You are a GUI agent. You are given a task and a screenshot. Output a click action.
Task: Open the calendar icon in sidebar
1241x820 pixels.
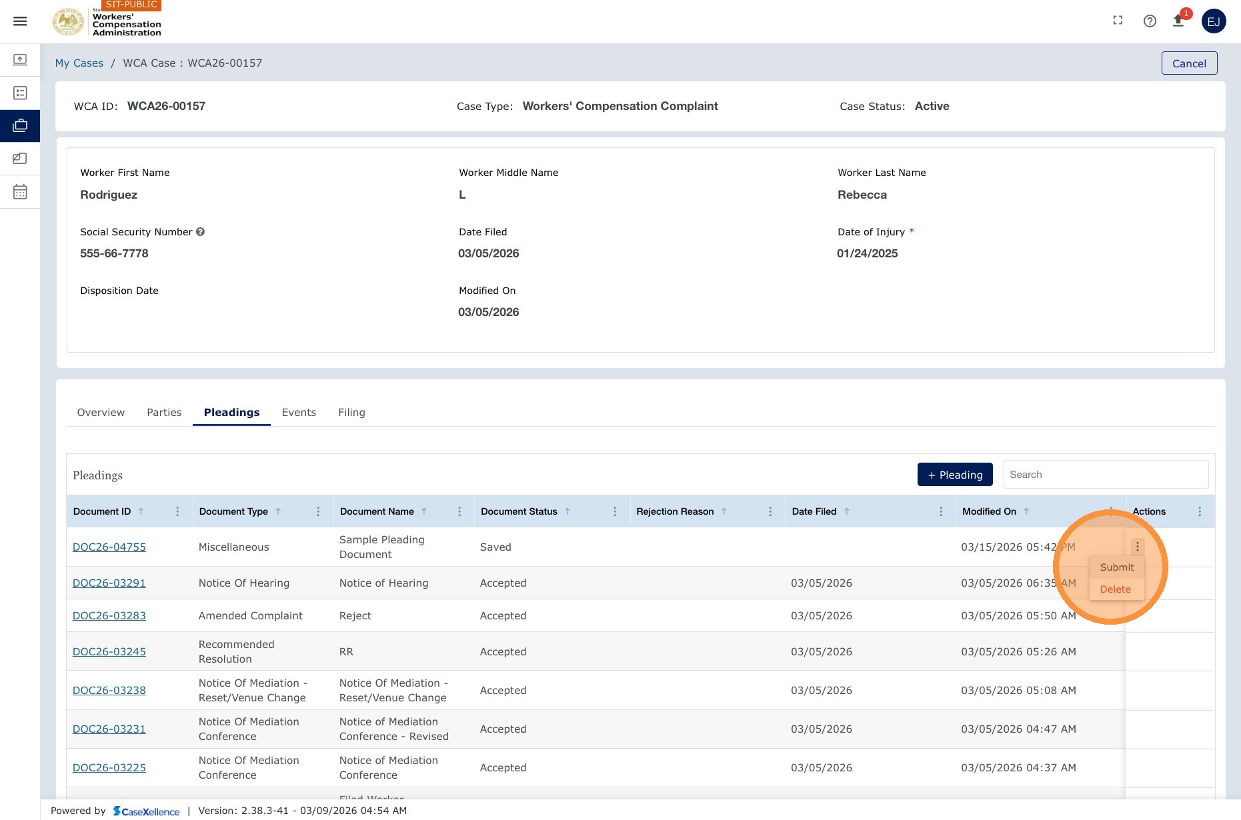20,192
